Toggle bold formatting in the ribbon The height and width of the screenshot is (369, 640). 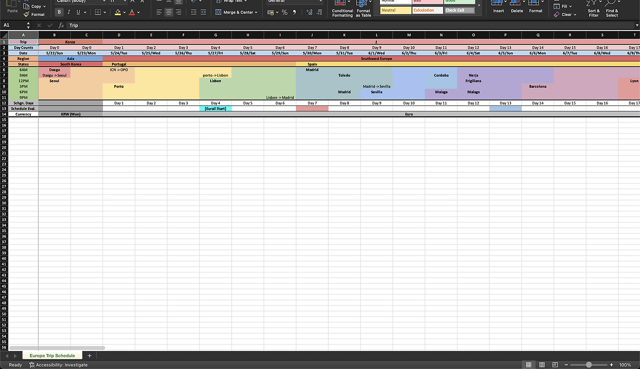coord(59,11)
